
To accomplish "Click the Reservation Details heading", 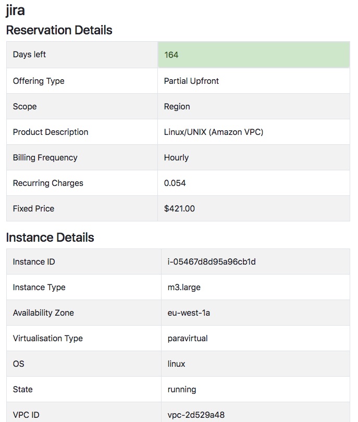I will pos(59,30).
